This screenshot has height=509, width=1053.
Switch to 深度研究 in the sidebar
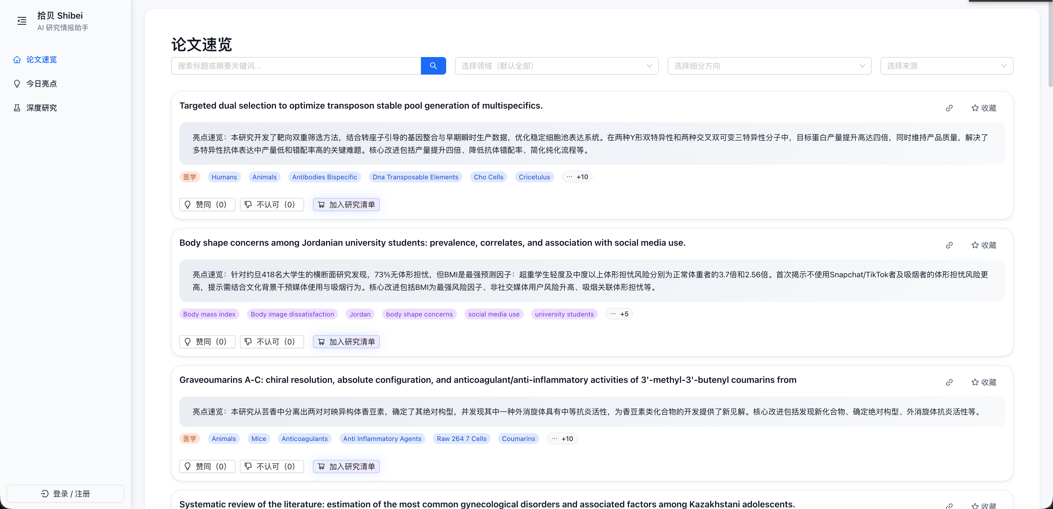click(42, 108)
